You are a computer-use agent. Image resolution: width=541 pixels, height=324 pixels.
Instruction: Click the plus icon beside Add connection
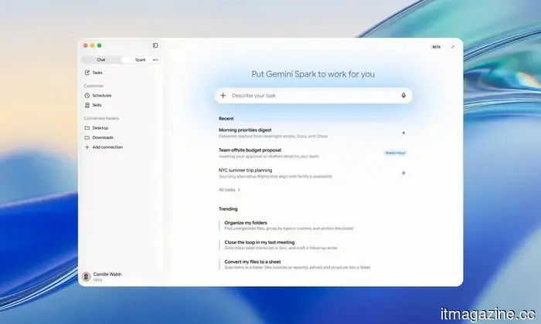click(87, 147)
